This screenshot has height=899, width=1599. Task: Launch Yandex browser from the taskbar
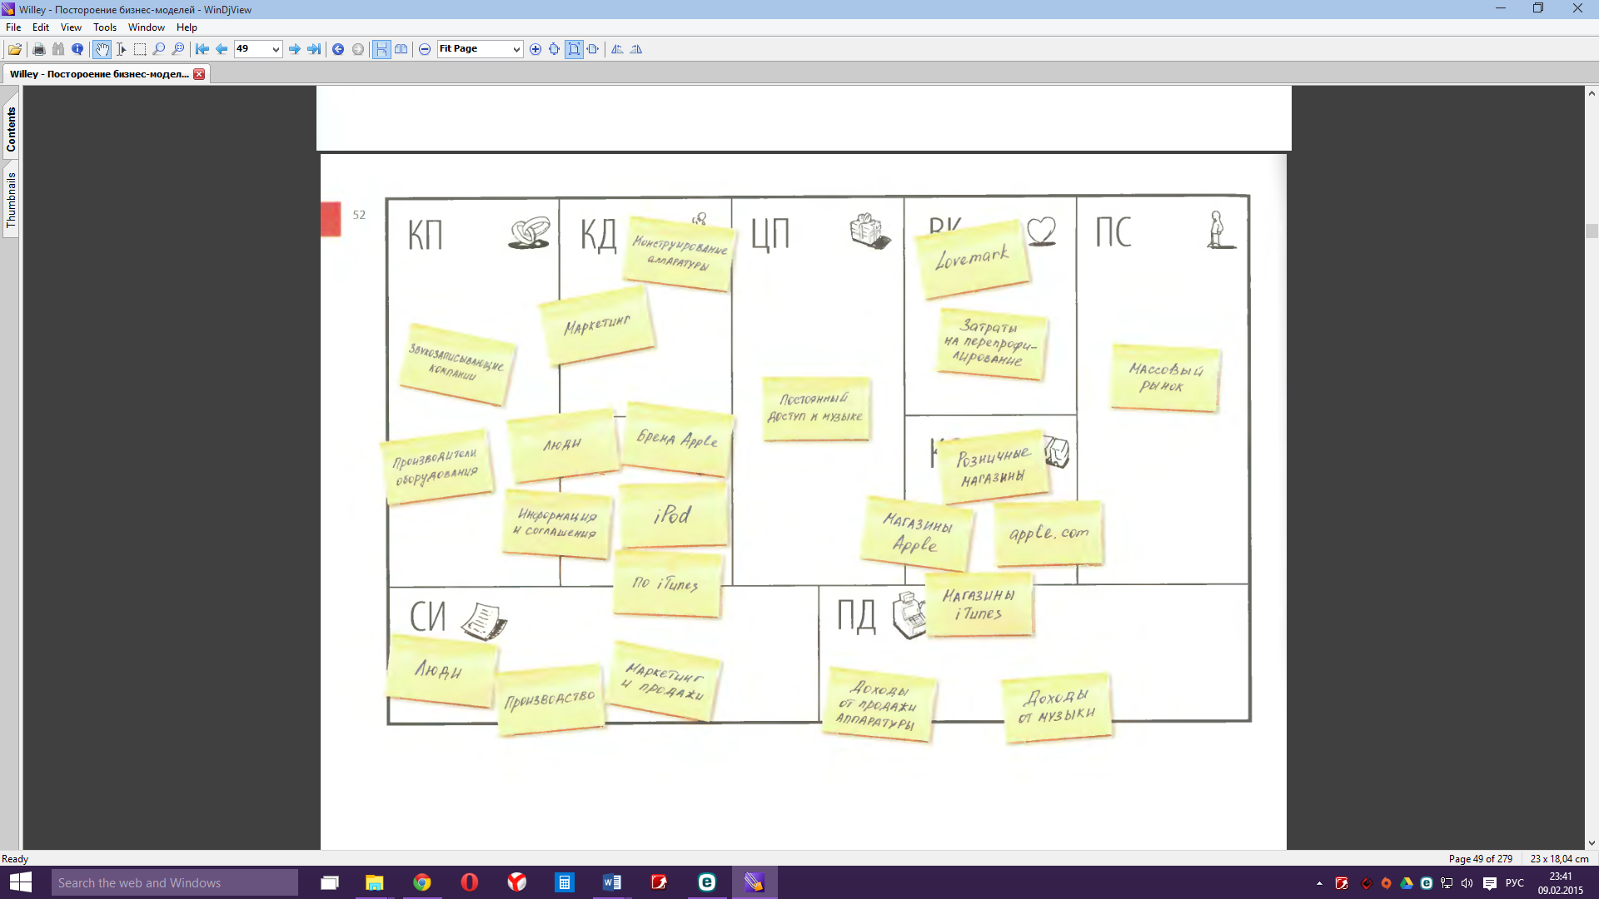517,882
